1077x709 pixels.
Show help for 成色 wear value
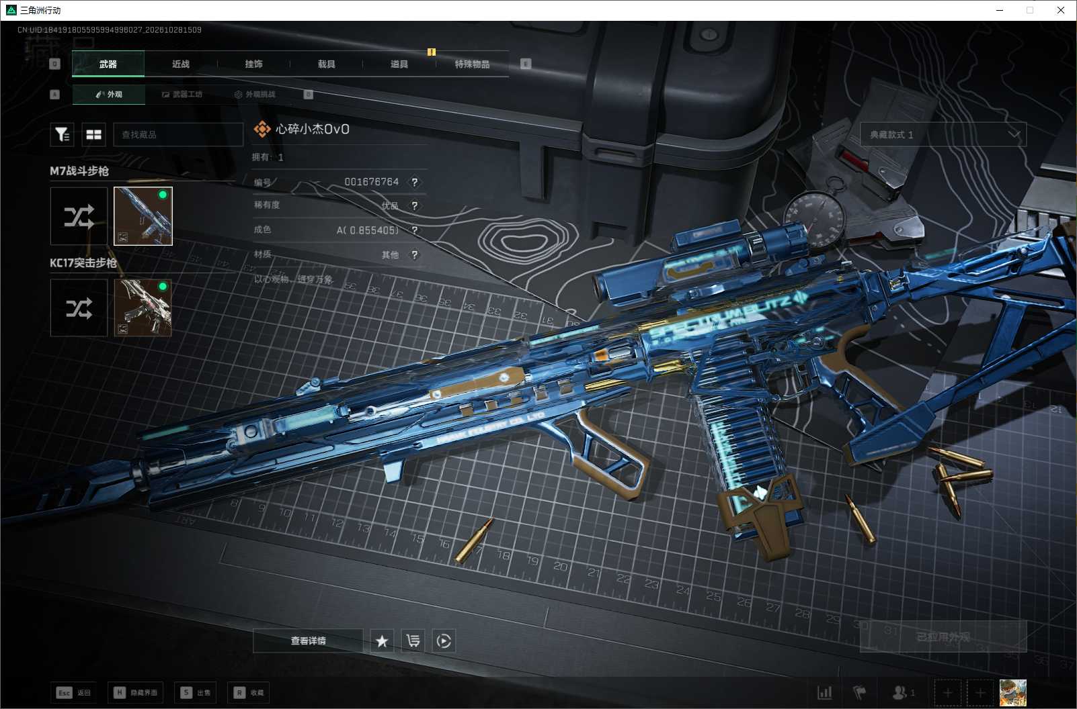pyautogui.click(x=415, y=230)
